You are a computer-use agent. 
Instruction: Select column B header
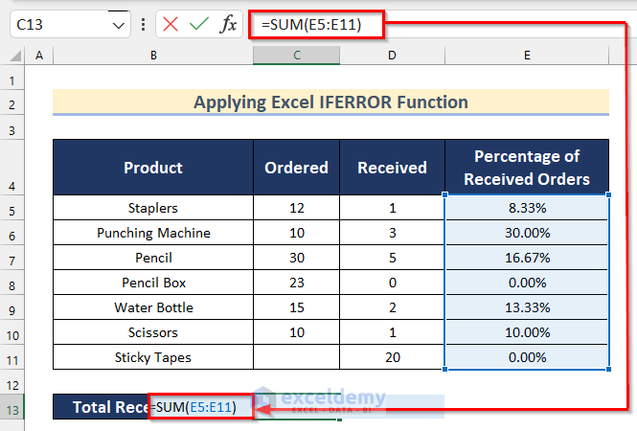coord(152,57)
